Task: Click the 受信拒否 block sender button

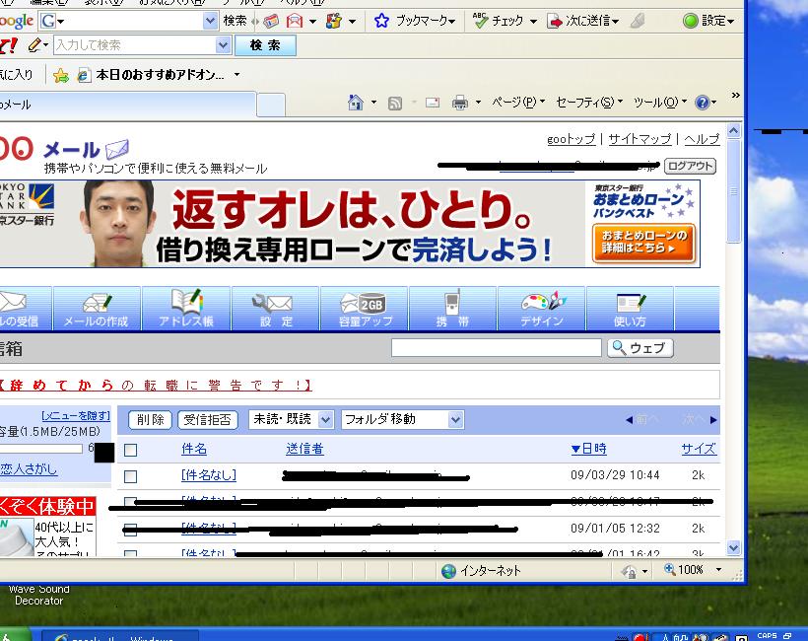Action: click(x=207, y=420)
